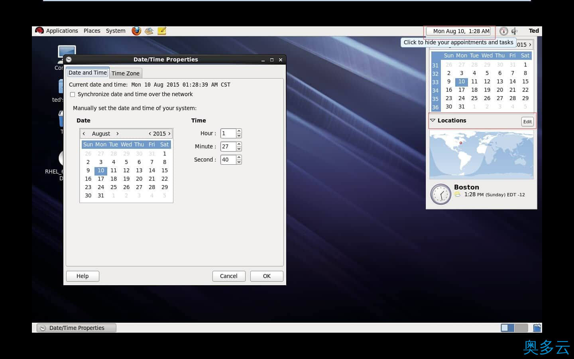Collapse the Locations section
574x359 pixels.
[432, 120]
